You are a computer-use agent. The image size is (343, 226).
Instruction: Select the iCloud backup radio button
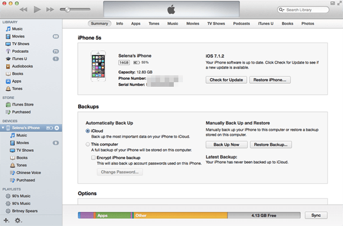pyautogui.click(x=87, y=131)
